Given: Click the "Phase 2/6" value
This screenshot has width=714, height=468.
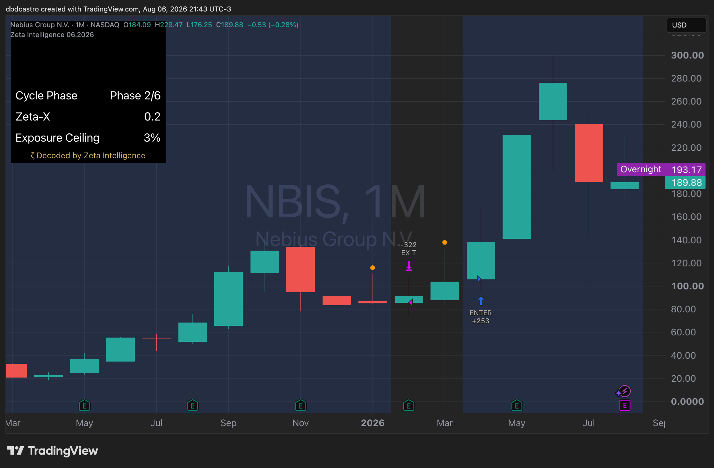Looking at the screenshot, I should point(135,96).
